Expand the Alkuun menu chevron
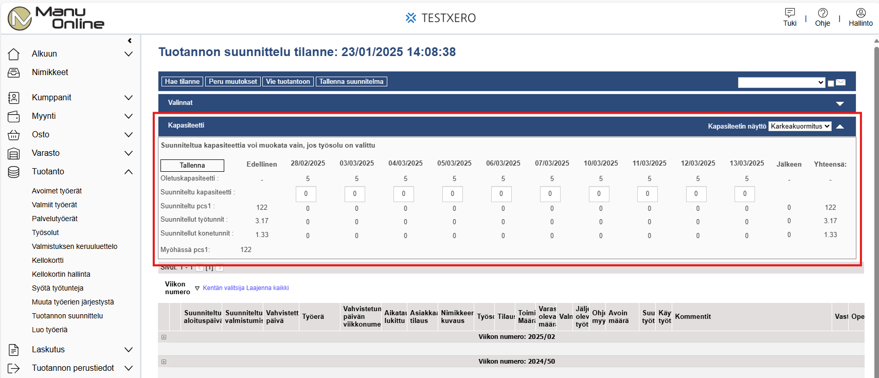This screenshot has width=879, height=378. 129,54
